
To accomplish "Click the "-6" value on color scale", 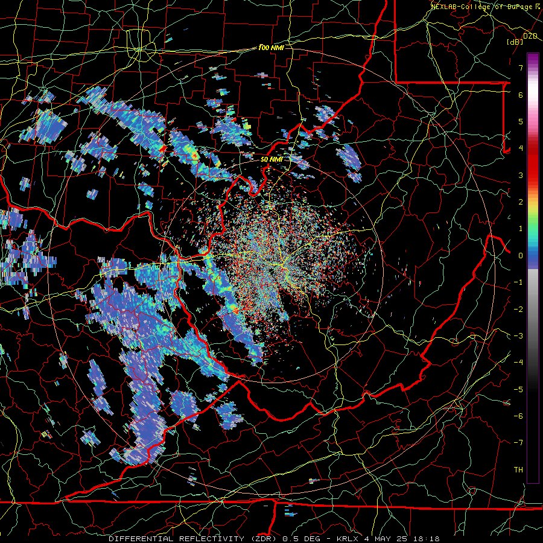I will 518,416.
